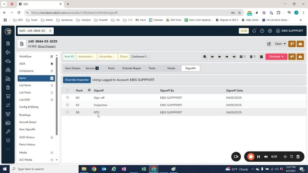Stop the screen recording

coord(251,156)
